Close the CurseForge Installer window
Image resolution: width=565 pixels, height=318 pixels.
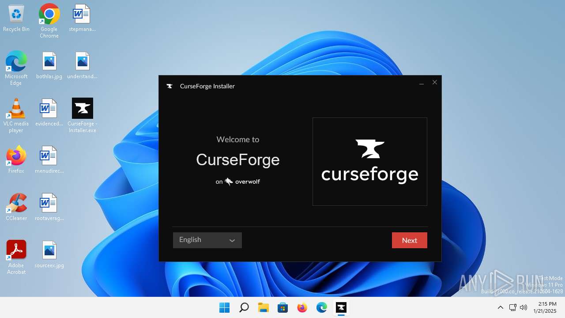pos(435,83)
